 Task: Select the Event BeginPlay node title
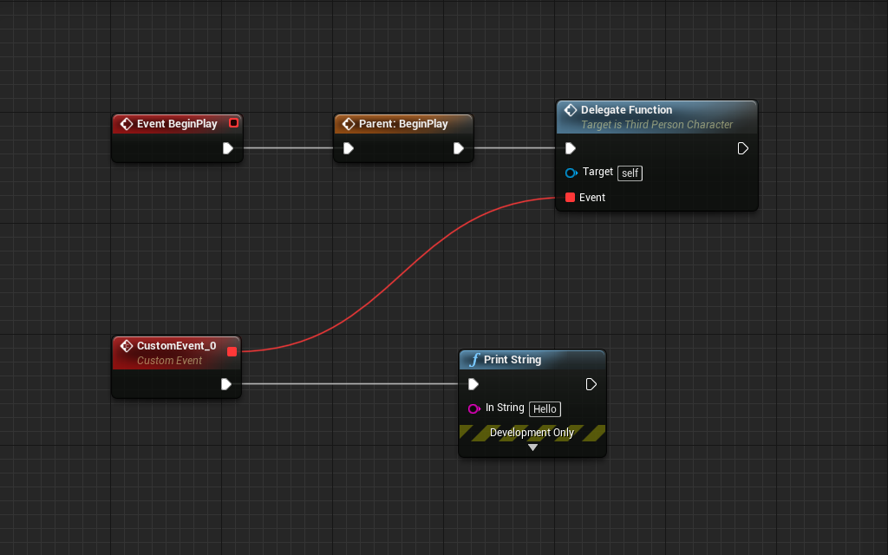(x=177, y=124)
